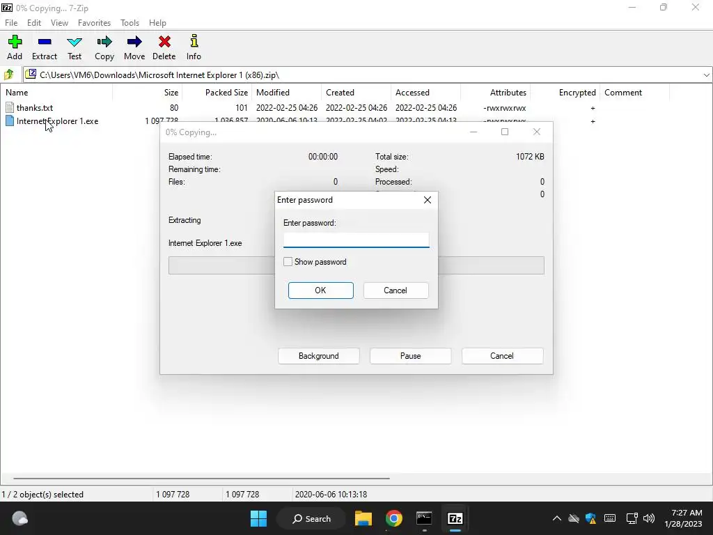Image resolution: width=713 pixels, height=535 pixels.
Task: Sort by Accessed column header
Action: (x=425, y=93)
